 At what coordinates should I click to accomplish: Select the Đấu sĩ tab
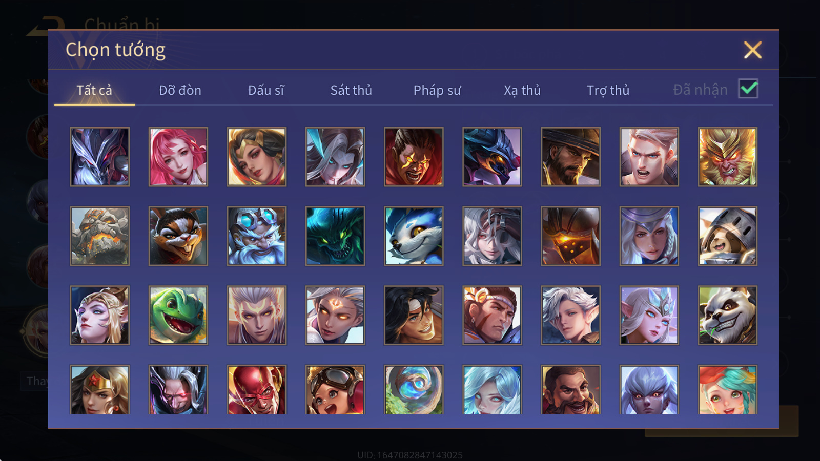266,90
